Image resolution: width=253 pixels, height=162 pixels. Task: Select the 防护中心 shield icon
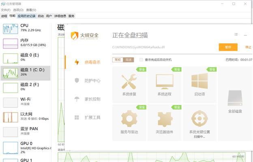(77, 80)
